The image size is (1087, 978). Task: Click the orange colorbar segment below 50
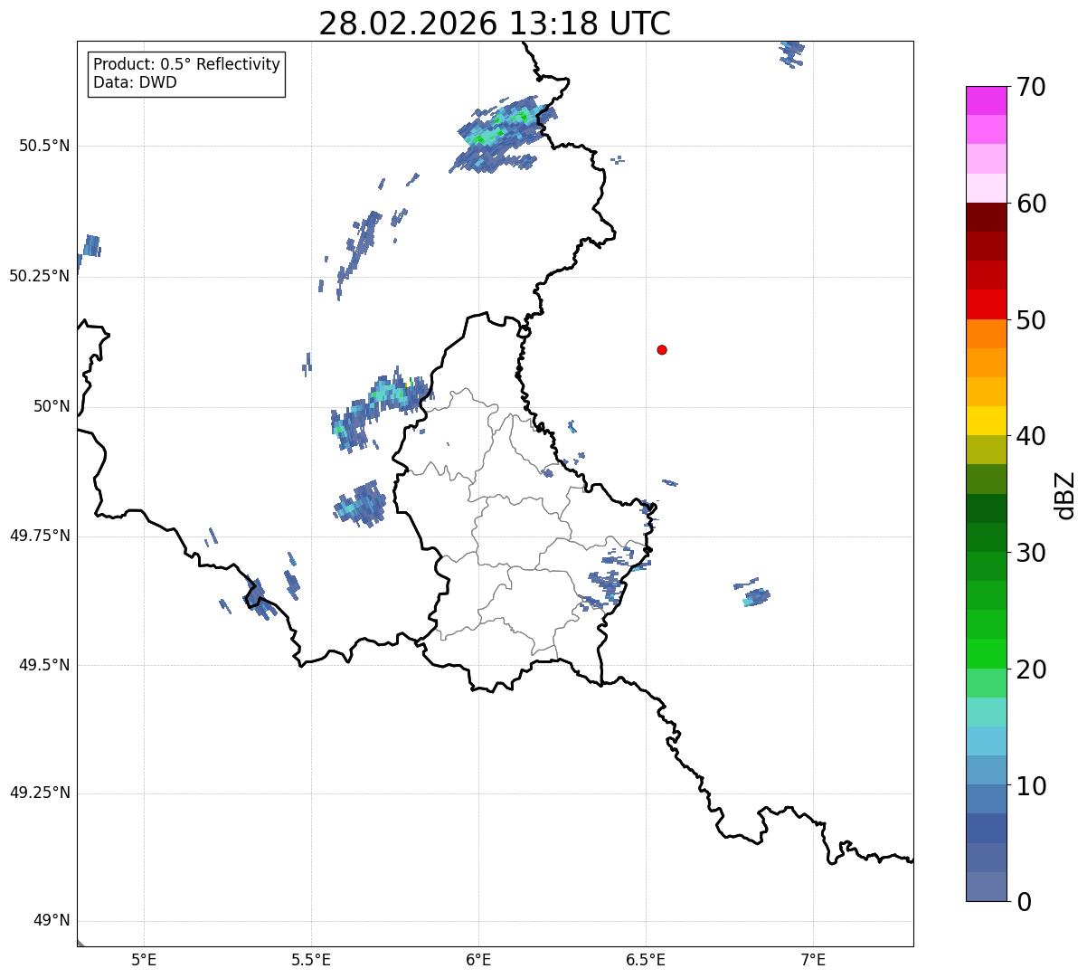(x=986, y=334)
